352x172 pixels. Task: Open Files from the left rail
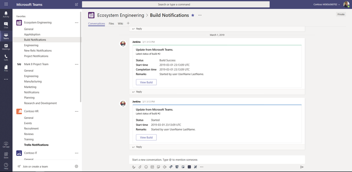coord(6,68)
